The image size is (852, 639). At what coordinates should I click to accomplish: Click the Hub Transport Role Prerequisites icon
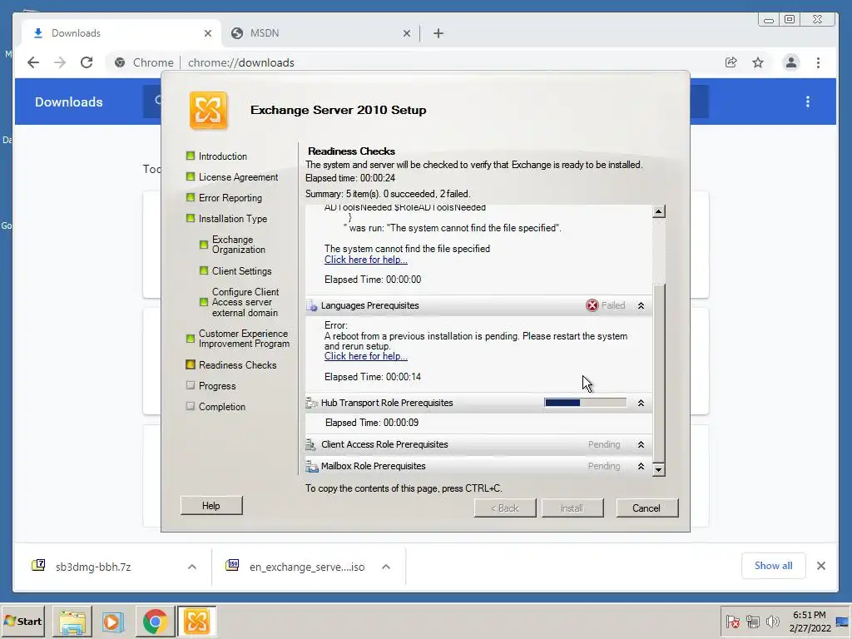312,403
